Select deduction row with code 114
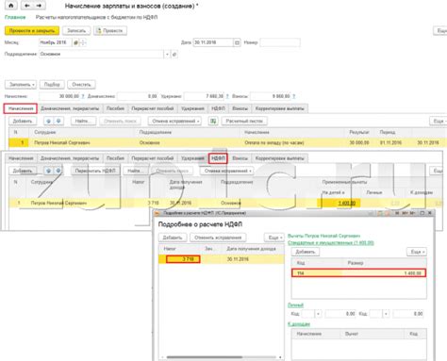This screenshot has width=447, height=361. pos(358,273)
